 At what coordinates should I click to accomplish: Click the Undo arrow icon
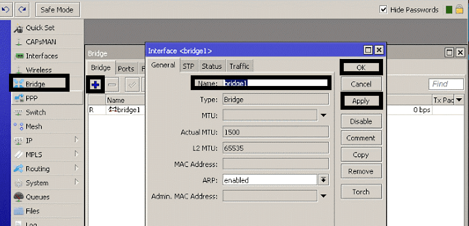click(5, 9)
